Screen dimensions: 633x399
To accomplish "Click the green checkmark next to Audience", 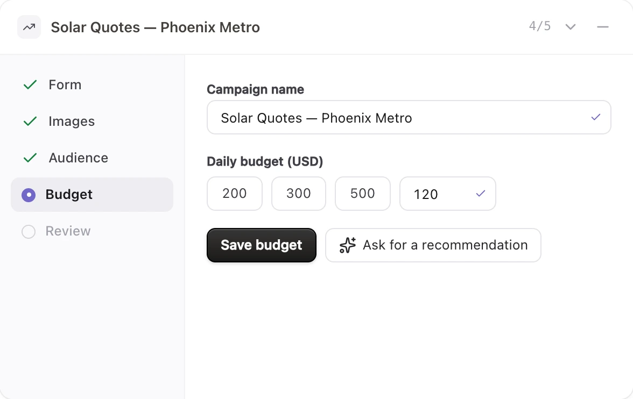I will [x=30, y=158].
